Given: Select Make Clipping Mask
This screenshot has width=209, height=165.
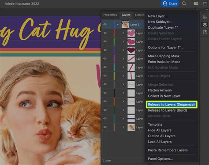Looking at the screenshot, I should pyautogui.click(x=164, y=56).
